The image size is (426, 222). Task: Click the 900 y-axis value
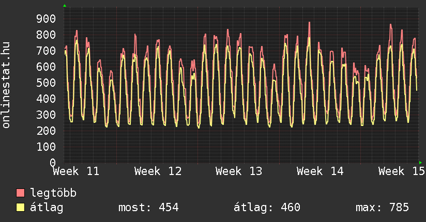[x=47, y=19]
